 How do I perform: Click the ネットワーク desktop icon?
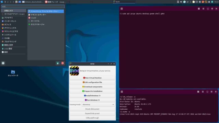[13, 73]
